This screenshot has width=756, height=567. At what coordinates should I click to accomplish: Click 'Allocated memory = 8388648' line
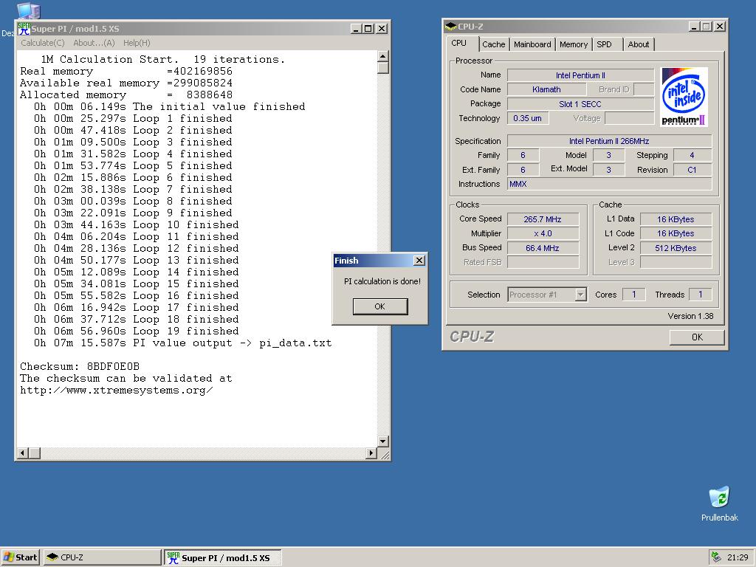point(126,95)
